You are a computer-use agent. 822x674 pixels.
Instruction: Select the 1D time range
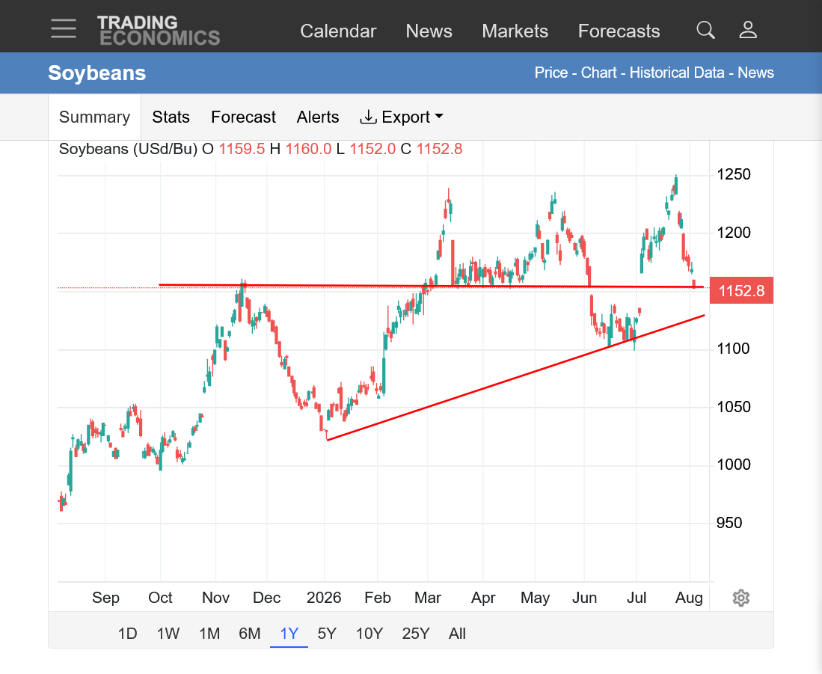tap(127, 634)
